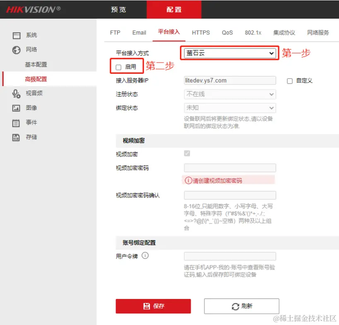Open 基本配置 under network
Viewport: 339px width, 325px height.
pyautogui.click(x=36, y=65)
